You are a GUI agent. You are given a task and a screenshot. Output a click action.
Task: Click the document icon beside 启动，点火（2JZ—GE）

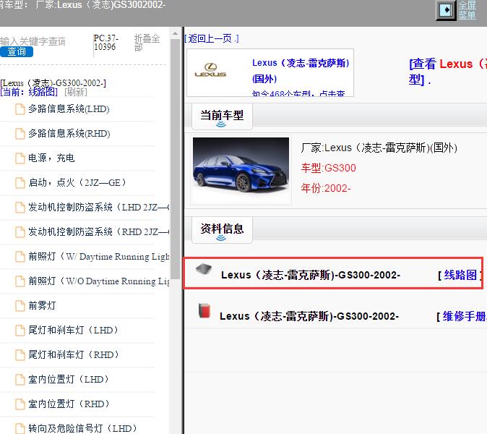tap(20, 183)
